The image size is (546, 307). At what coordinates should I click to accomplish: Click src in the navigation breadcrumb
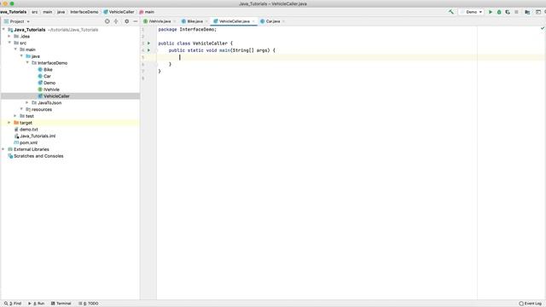[x=35, y=12]
